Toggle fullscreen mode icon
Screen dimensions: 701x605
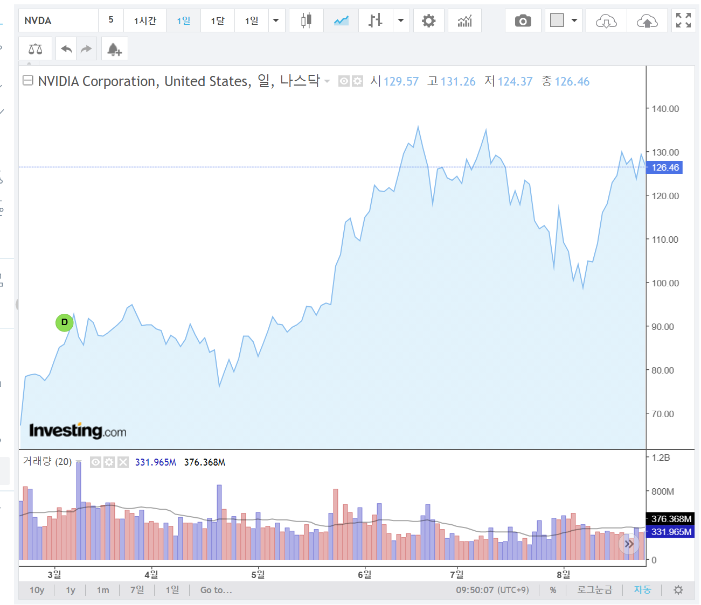(683, 20)
